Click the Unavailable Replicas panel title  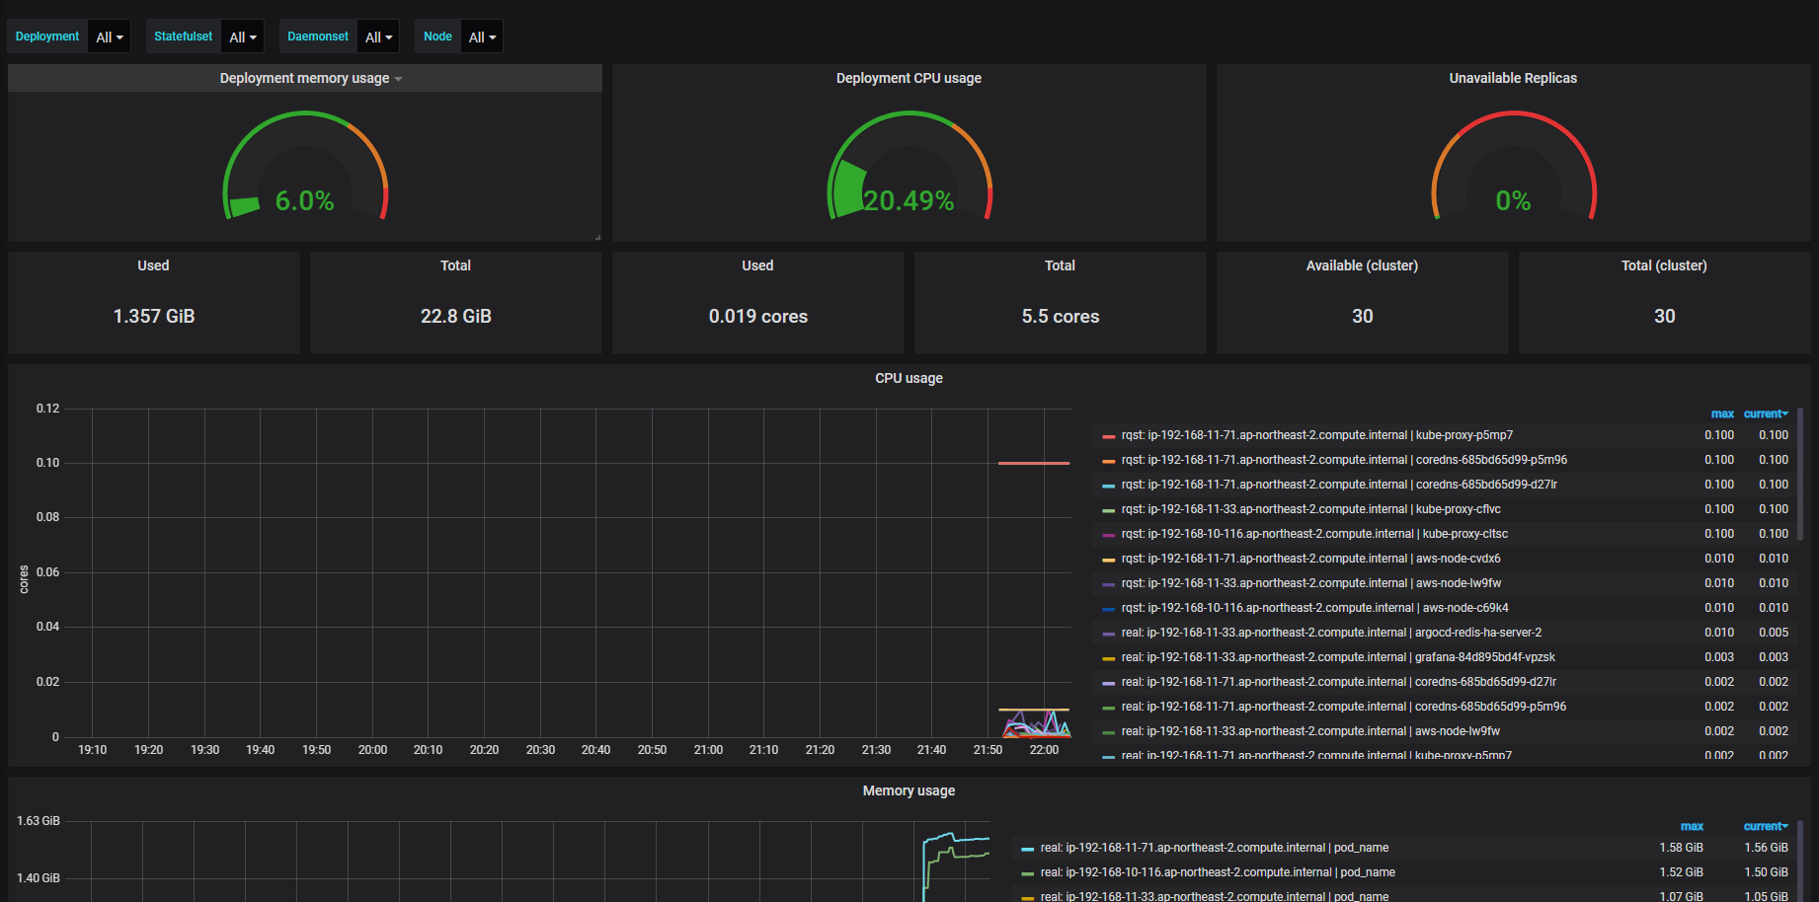point(1513,78)
